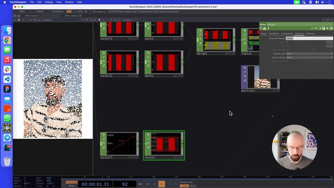
Task: Click the viewer active flag on noise1
Action: (x=148, y=134)
